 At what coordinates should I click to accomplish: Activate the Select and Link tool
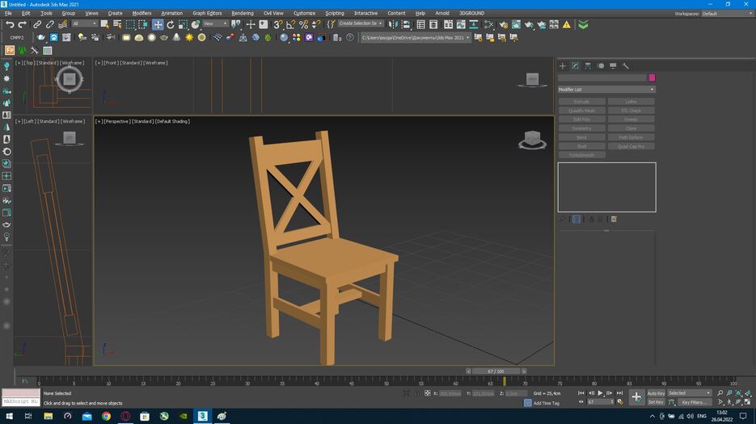click(37, 24)
